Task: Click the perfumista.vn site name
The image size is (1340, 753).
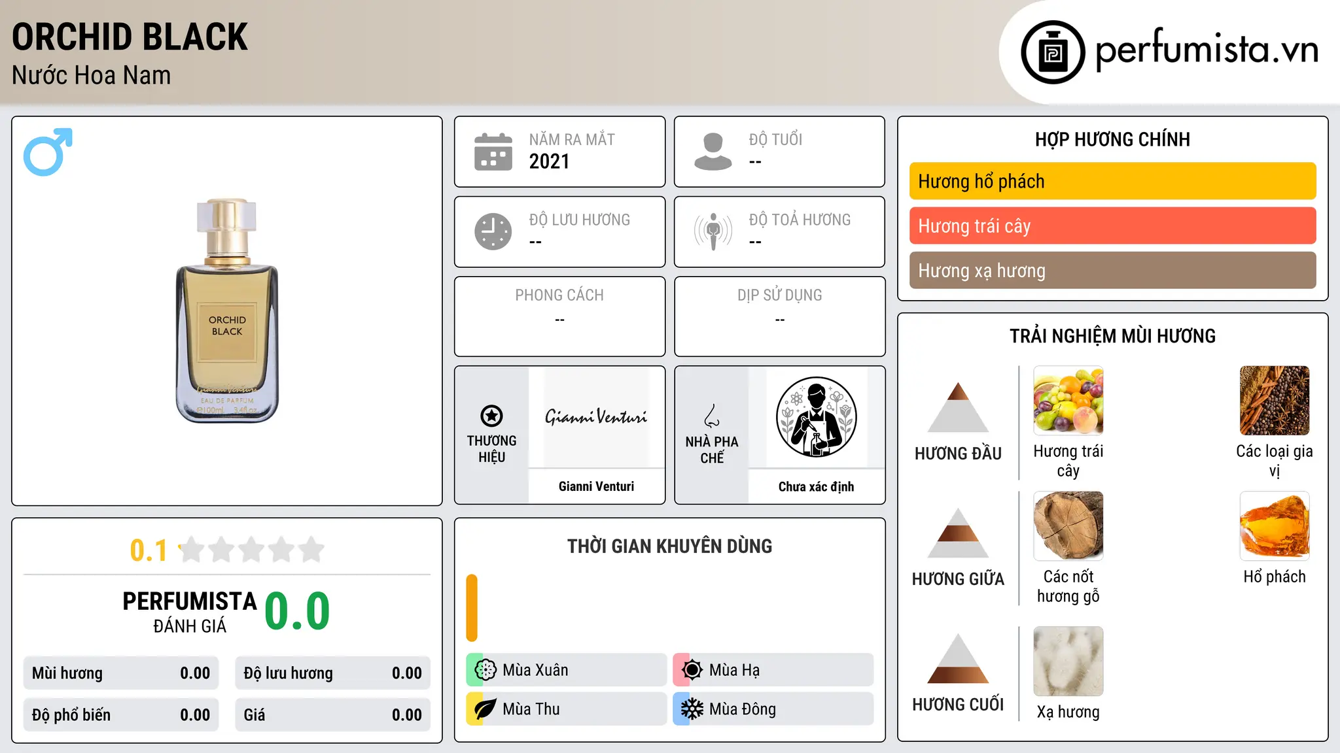Action: [x=1207, y=50]
